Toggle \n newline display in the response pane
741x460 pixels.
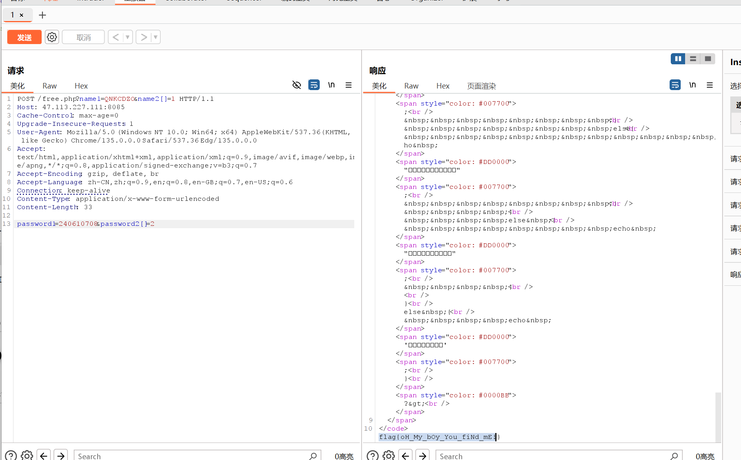[693, 85]
